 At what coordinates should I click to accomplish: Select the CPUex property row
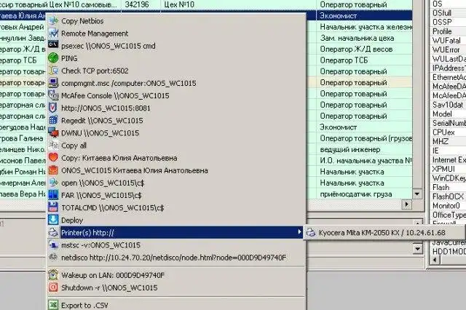448,132
